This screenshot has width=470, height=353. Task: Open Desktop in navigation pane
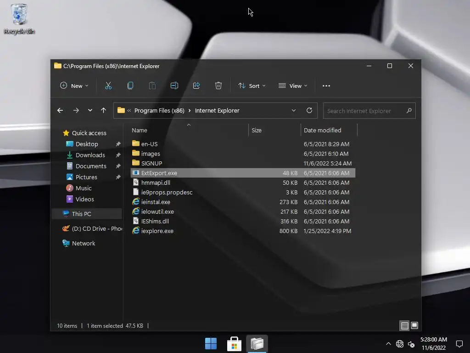click(87, 144)
